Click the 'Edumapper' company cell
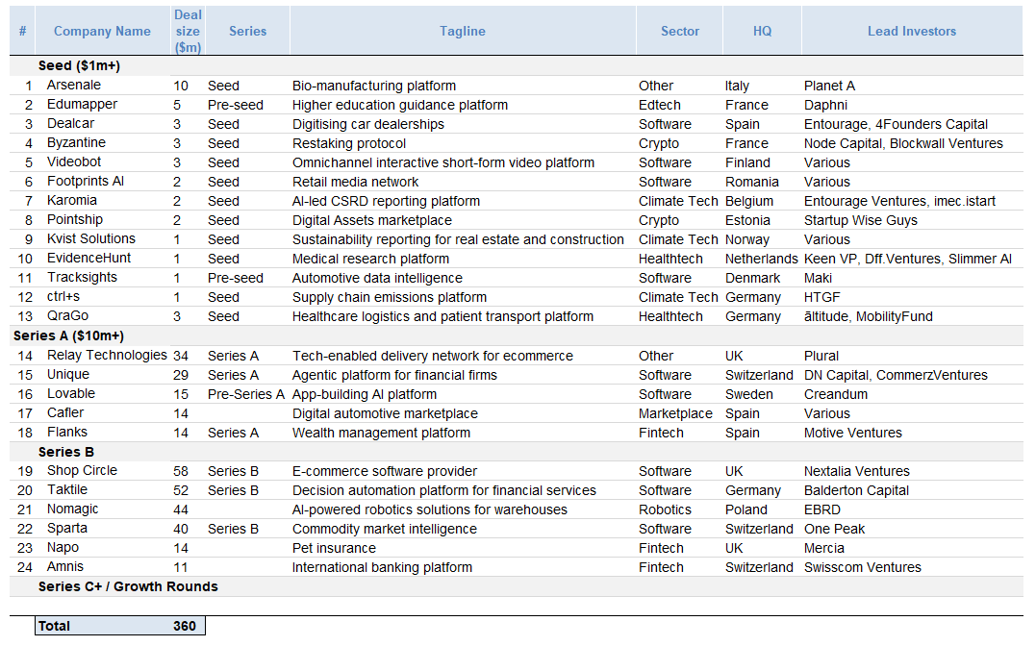 tap(82, 104)
